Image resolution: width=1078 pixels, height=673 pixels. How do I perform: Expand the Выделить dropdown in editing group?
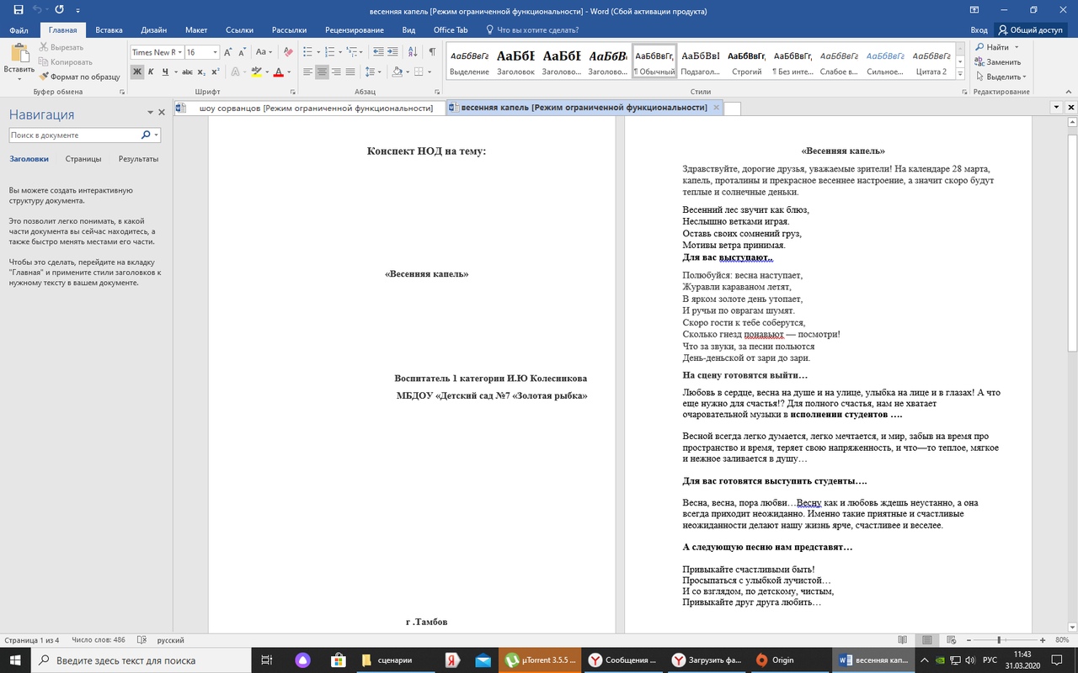pos(1002,77)
